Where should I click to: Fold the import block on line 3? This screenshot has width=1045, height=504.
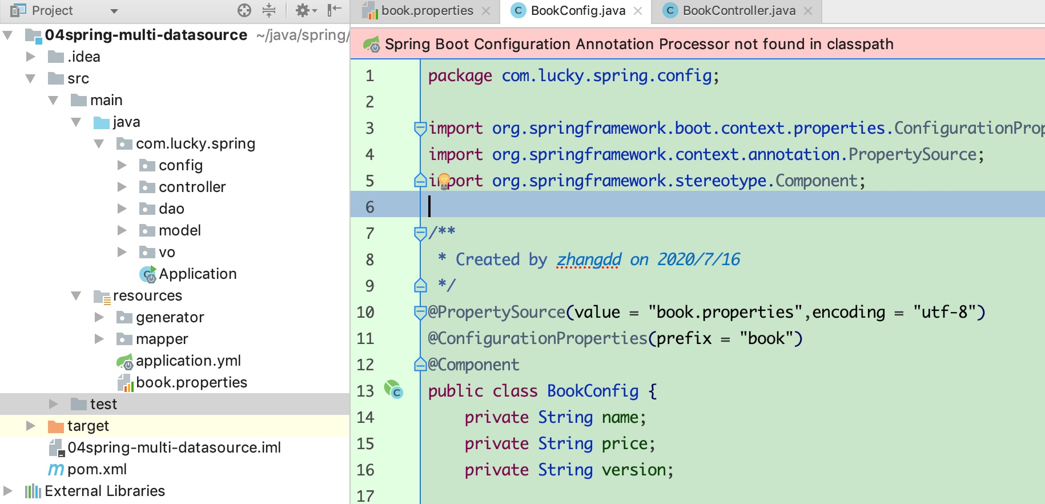coord(420,129)
